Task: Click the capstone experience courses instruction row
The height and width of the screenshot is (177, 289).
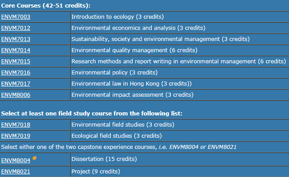Action: click(144, 147)
